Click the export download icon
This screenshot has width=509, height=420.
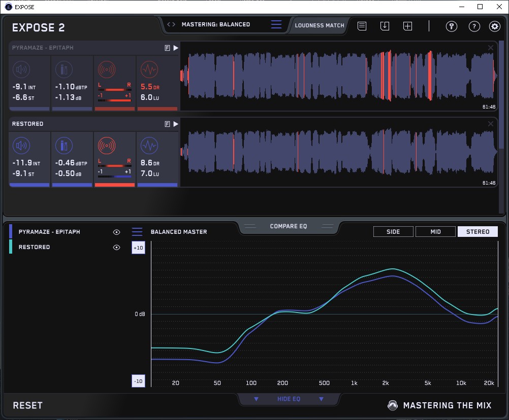click(x=385, y=26)
